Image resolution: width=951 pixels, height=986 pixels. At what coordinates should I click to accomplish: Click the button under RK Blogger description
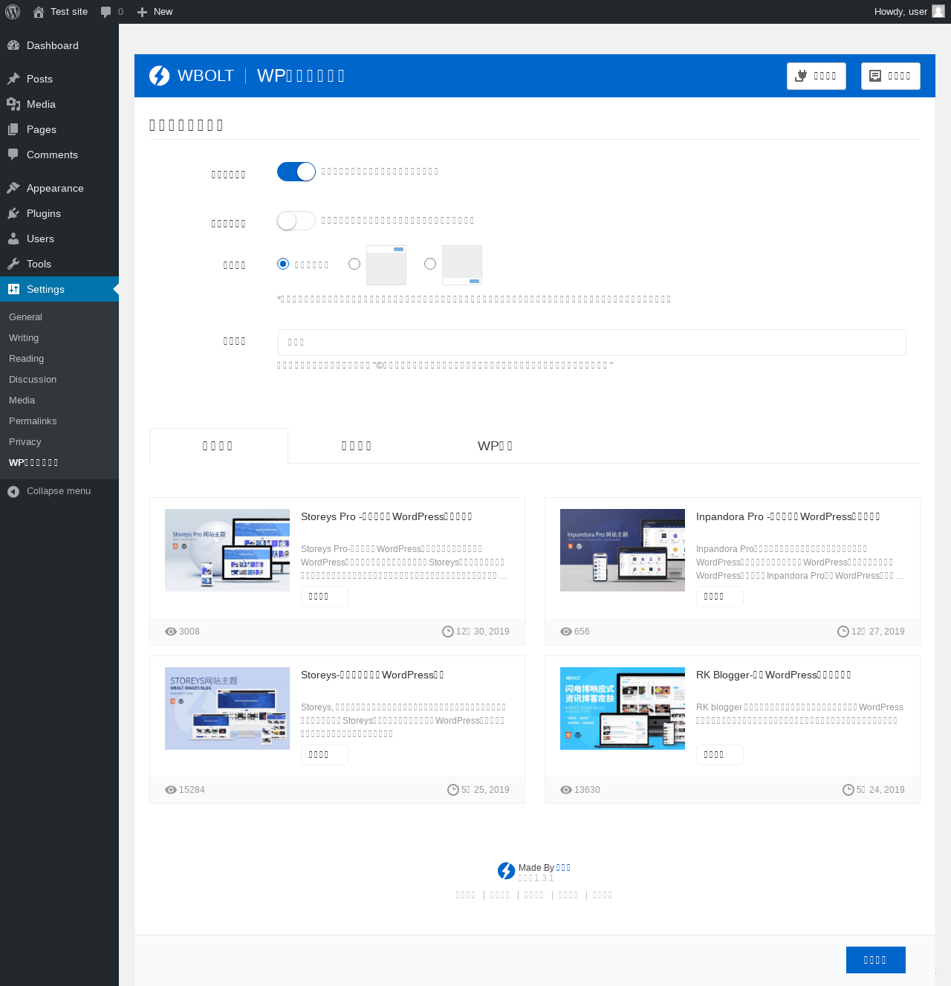coord(720,755)
